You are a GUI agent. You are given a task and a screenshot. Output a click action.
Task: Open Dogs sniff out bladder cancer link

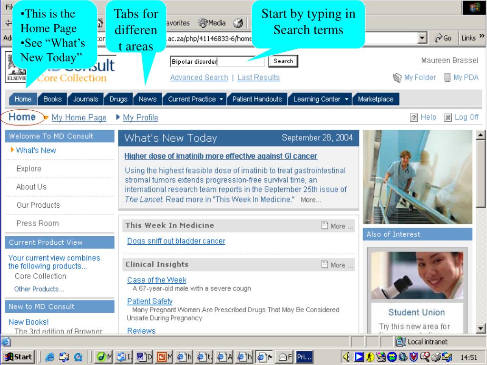[x=176, y=241]
